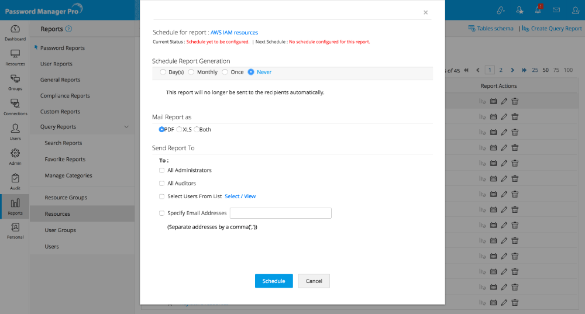Screen dimensions: 585x314
Task: Close the schedule dialog with X
Action: 425,12
